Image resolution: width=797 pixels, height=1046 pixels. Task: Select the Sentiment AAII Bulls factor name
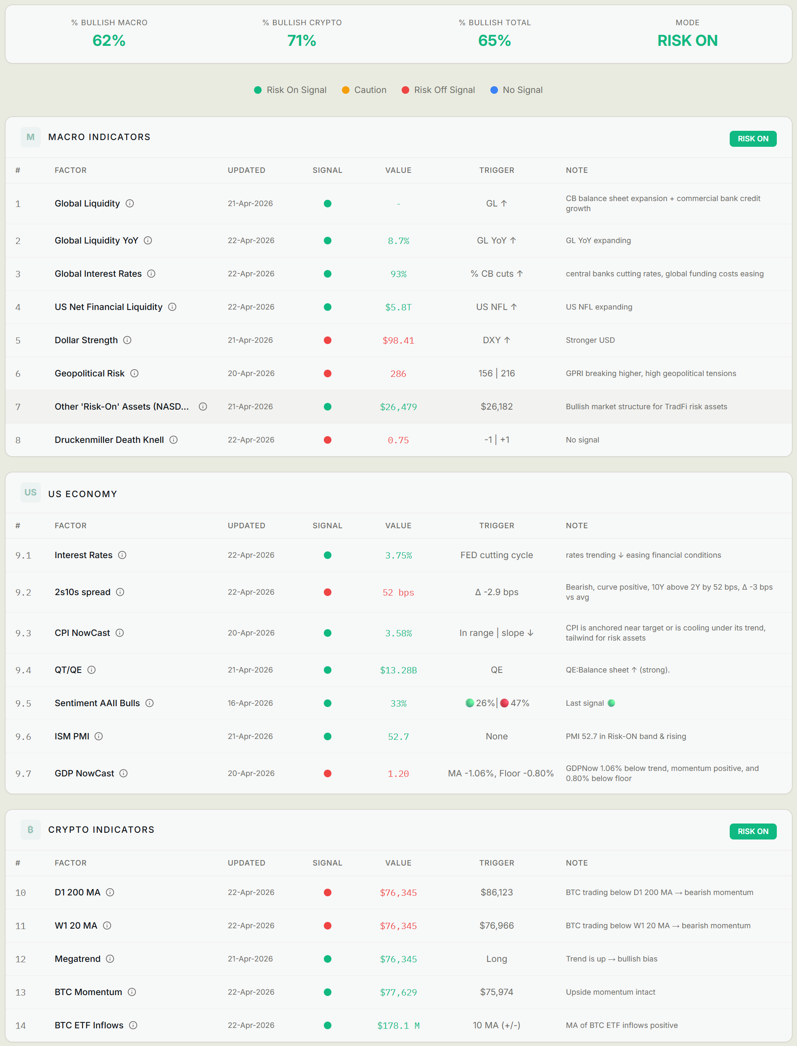tap(97, 703)
